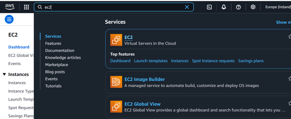Viewport: 291px width, 119px height.
Task: Select Documentation search category
Action: click(x=60, y=50)
